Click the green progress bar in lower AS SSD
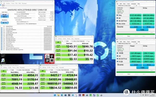156x97 pixels. click(136, 72)
